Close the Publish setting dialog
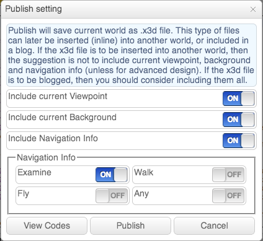The height and width of the screenshot is (241, 263). (253, 9)
